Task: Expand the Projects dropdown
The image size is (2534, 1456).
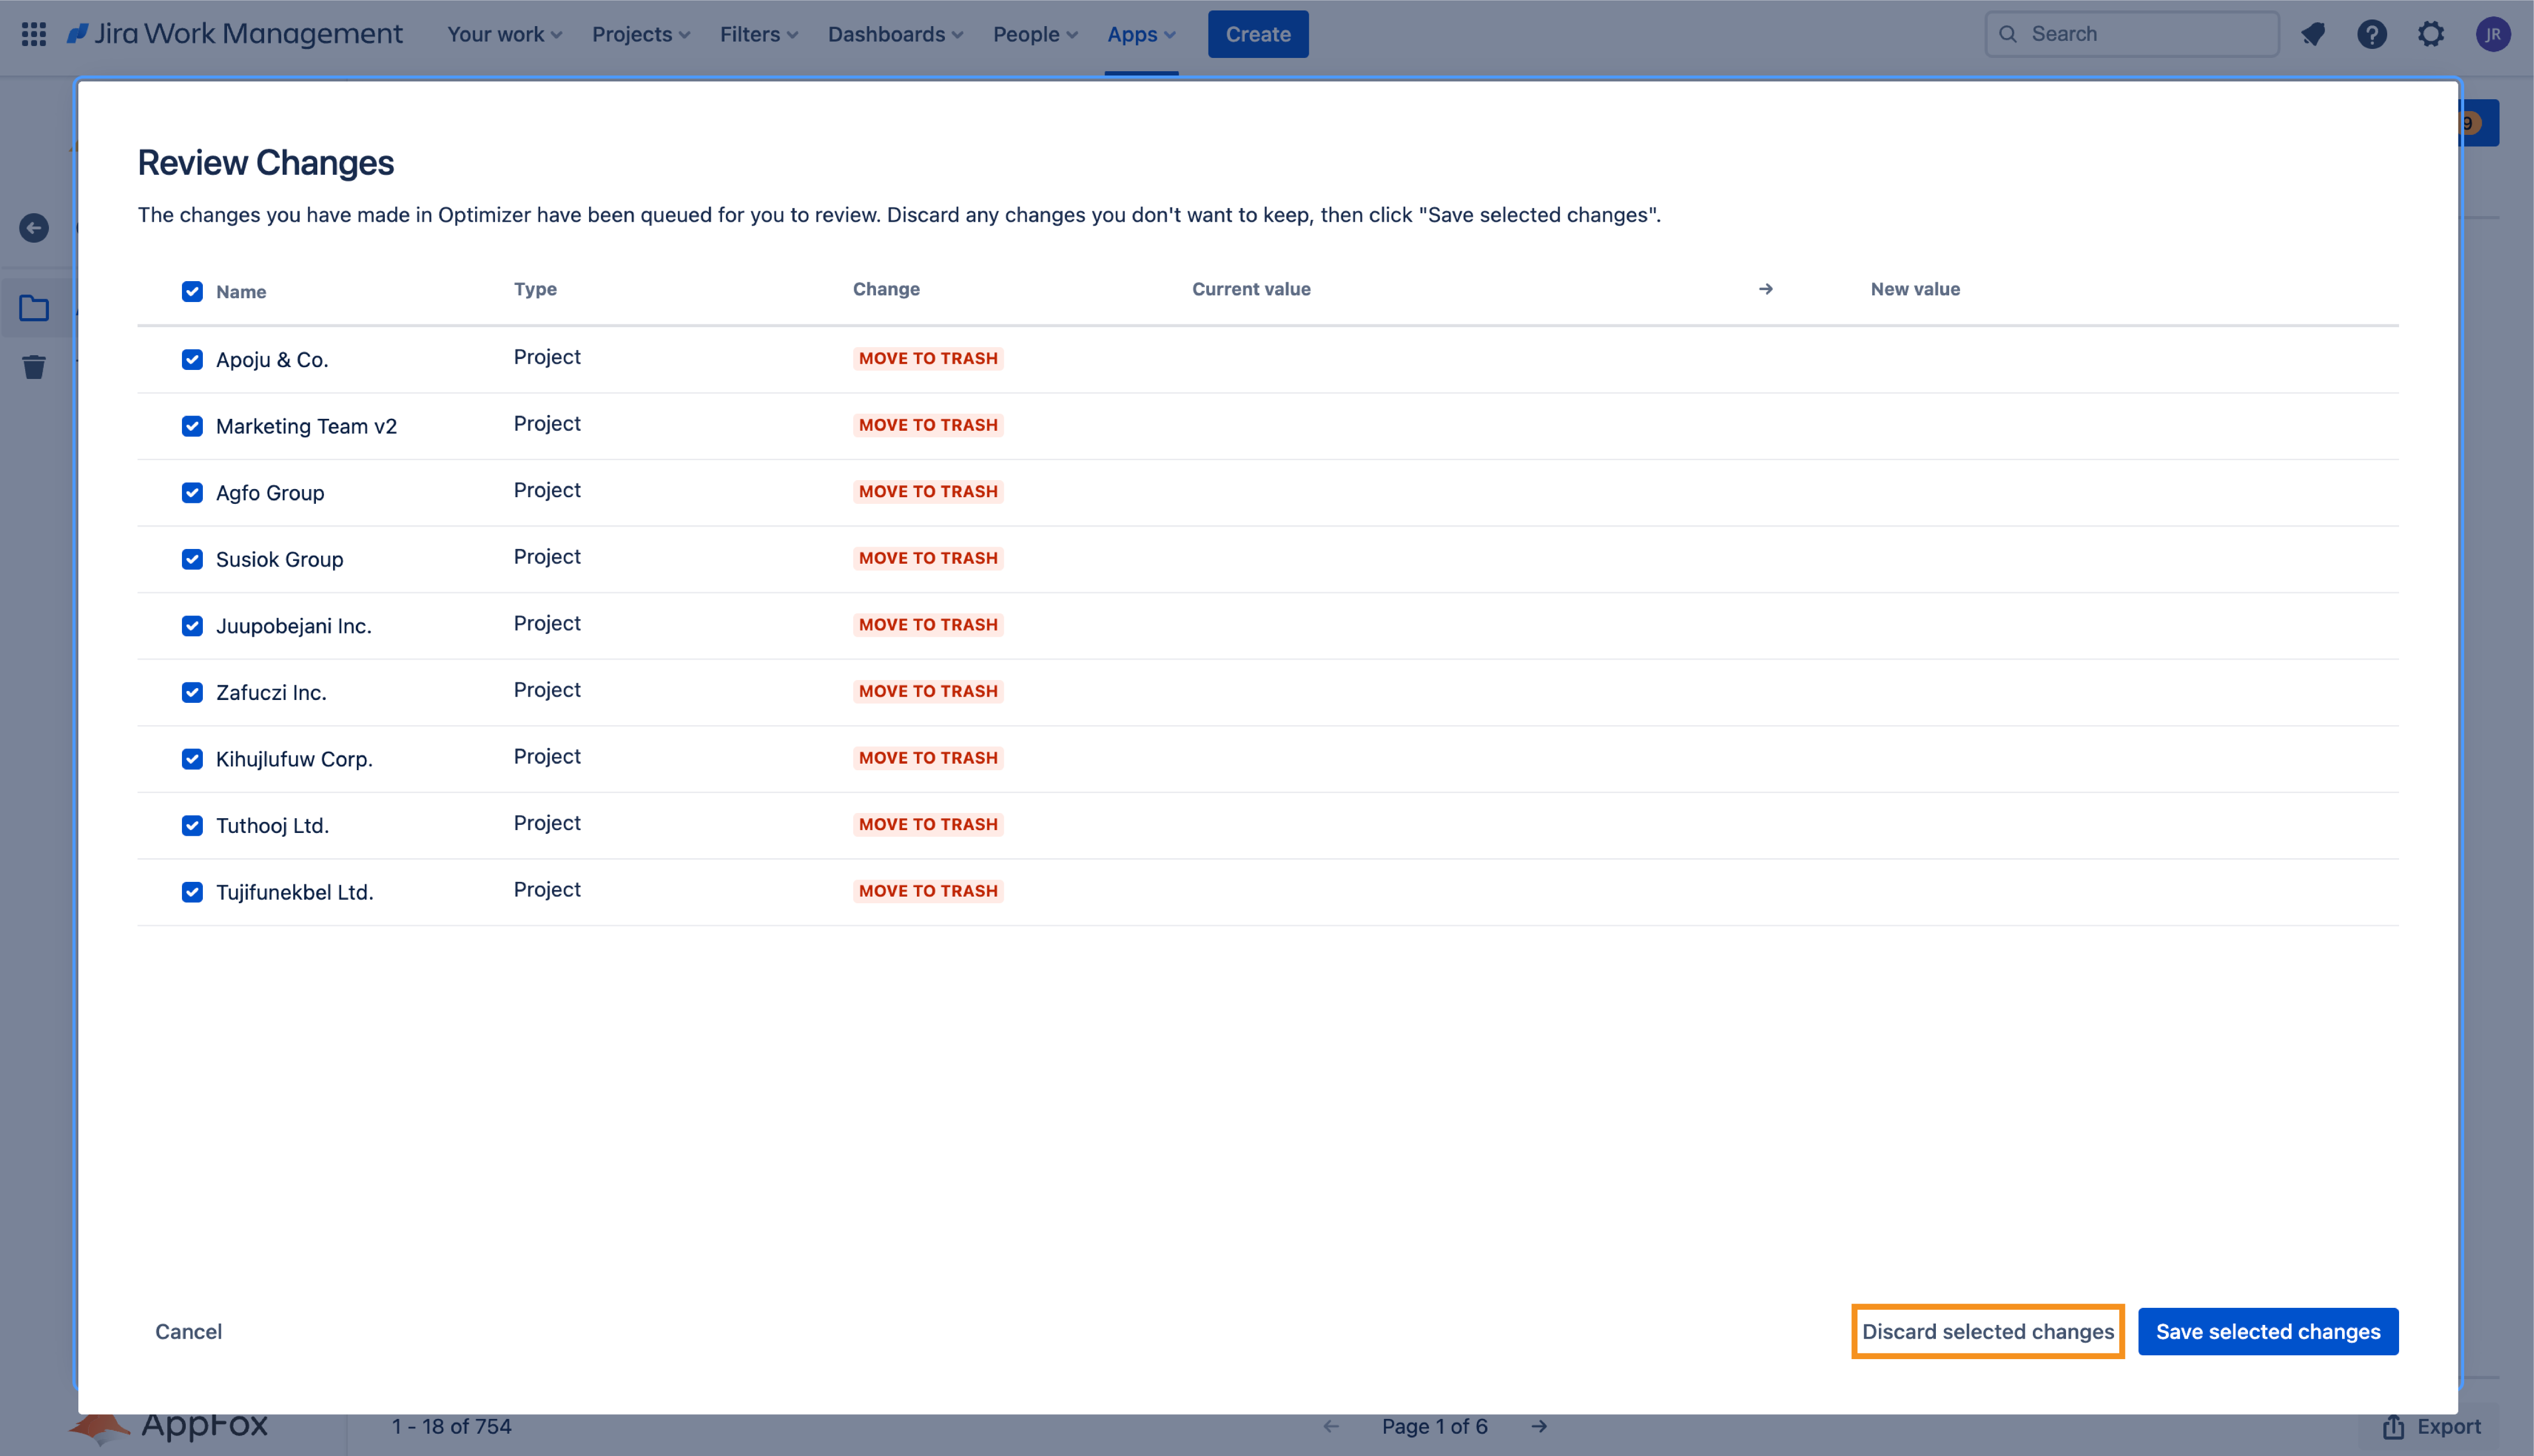Action: coord(640,34)
